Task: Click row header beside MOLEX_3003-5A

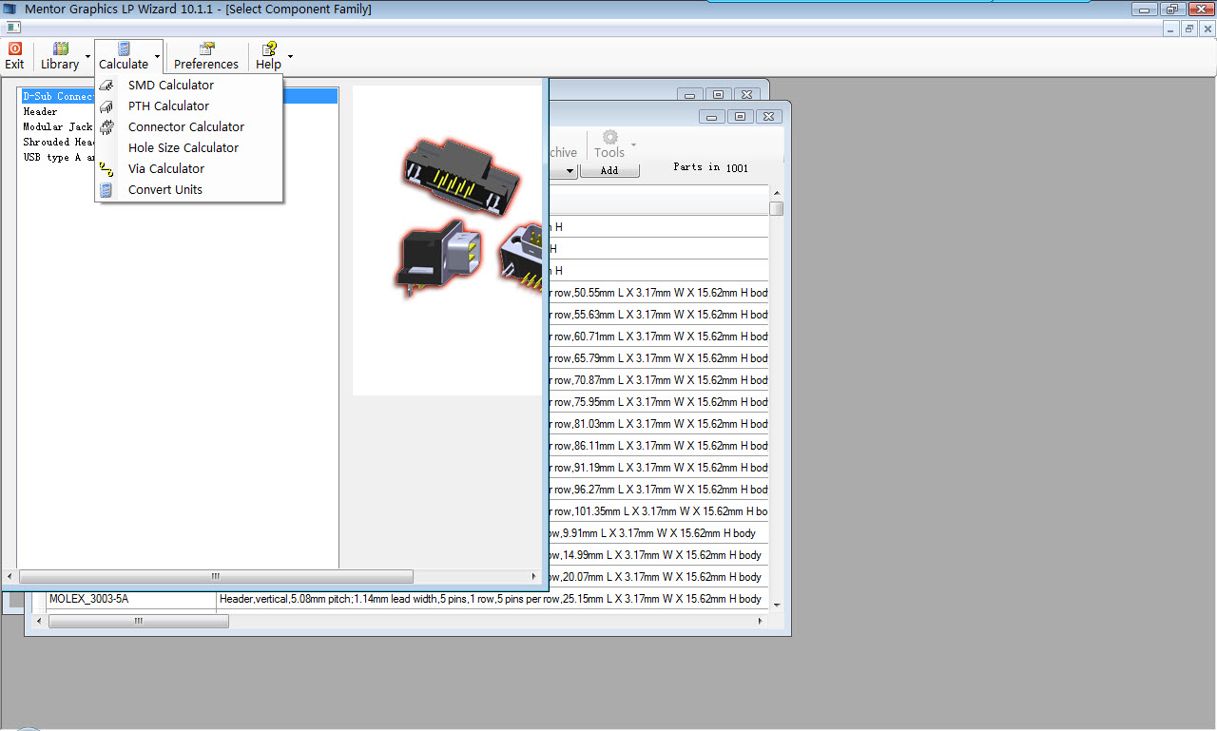Action: pyautogui.click(x=40, y=599)
